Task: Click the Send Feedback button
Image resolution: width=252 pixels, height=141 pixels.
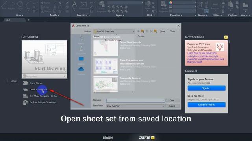Action: 206,105
